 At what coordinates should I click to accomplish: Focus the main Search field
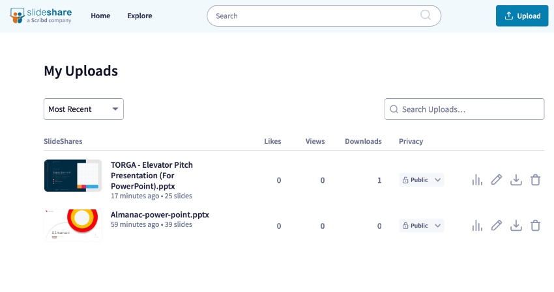(x=324, y=16)
